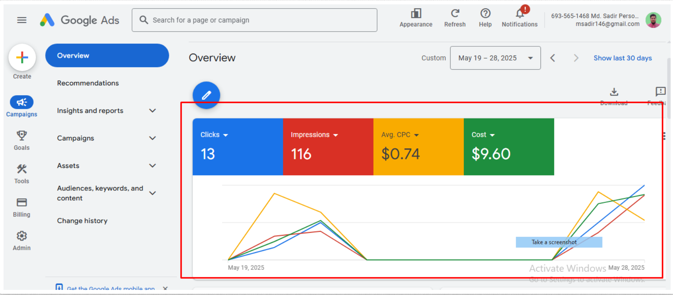Open the Admin gear icon

point(22,236)
